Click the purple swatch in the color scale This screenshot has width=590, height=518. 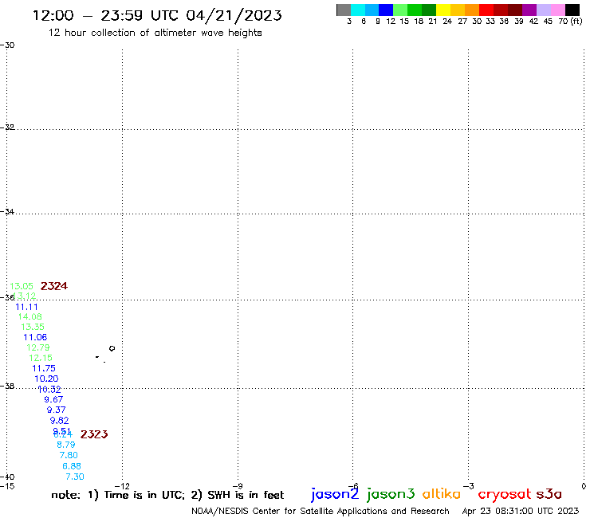point(529,10)
